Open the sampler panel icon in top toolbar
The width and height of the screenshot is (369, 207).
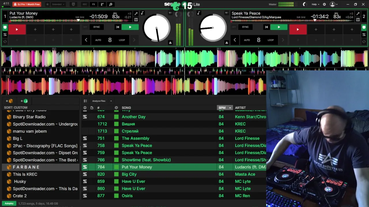pos(102,4)
